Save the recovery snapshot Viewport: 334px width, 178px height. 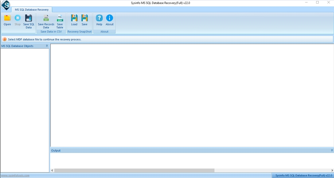click(x=84, y=20)
